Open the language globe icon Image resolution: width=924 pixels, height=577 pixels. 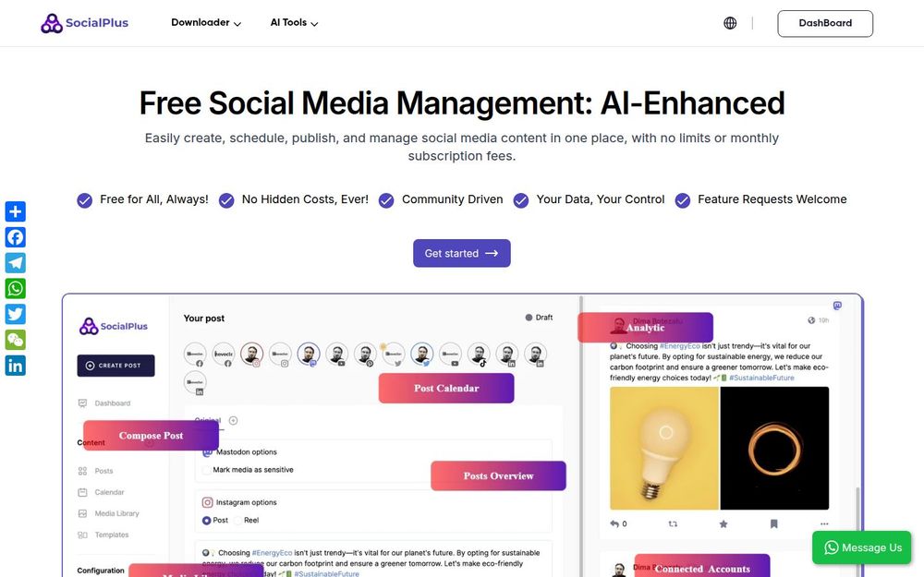click(x=730, y=23)
